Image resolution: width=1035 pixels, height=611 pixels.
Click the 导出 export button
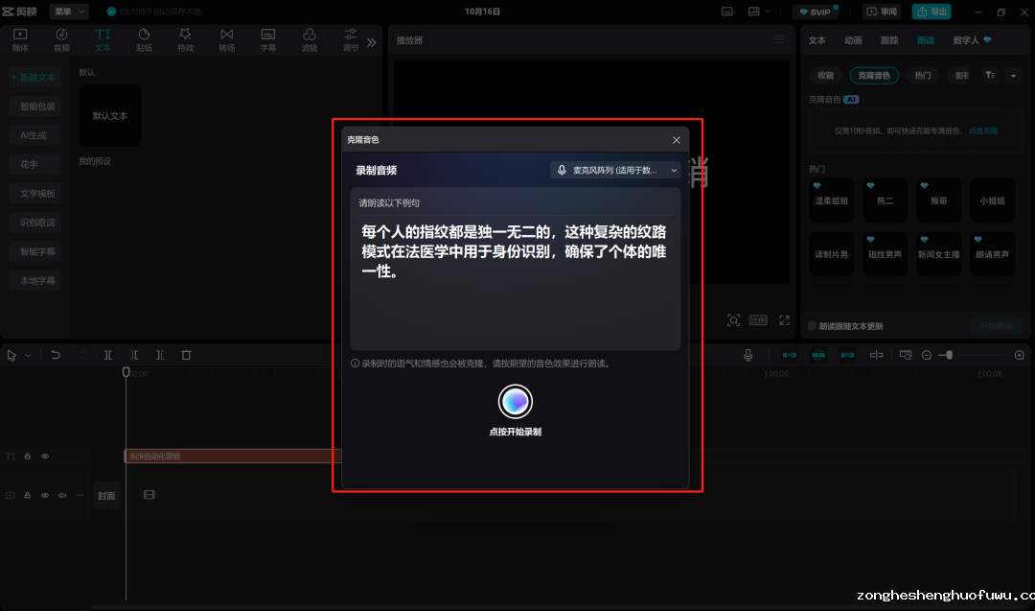(x=931, y=12)
